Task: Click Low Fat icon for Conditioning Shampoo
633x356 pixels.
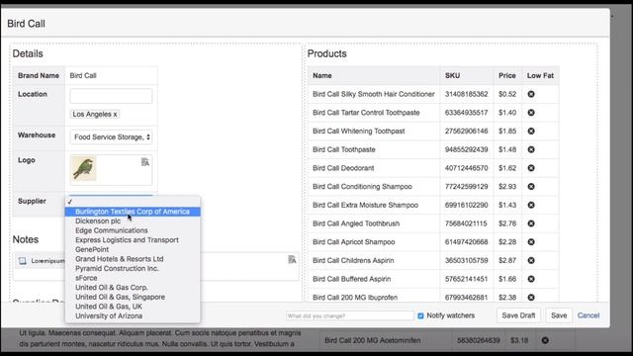Action: [531, 187]
